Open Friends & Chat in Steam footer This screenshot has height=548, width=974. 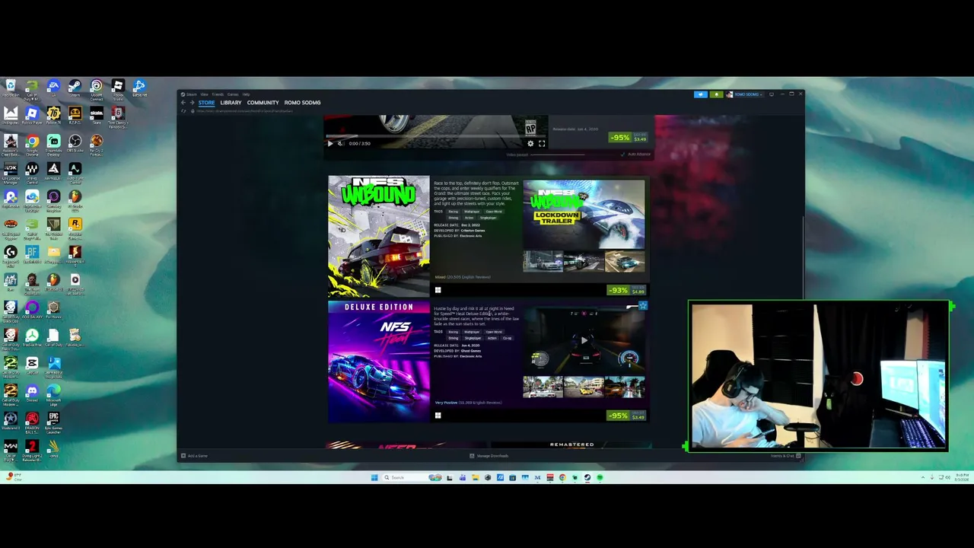785,456
